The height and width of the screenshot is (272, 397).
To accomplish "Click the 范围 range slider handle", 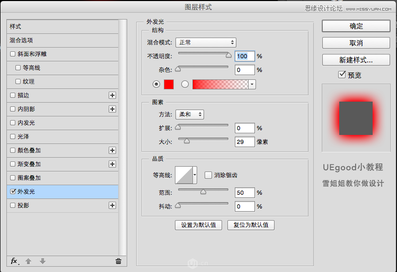I will (203, 192).
